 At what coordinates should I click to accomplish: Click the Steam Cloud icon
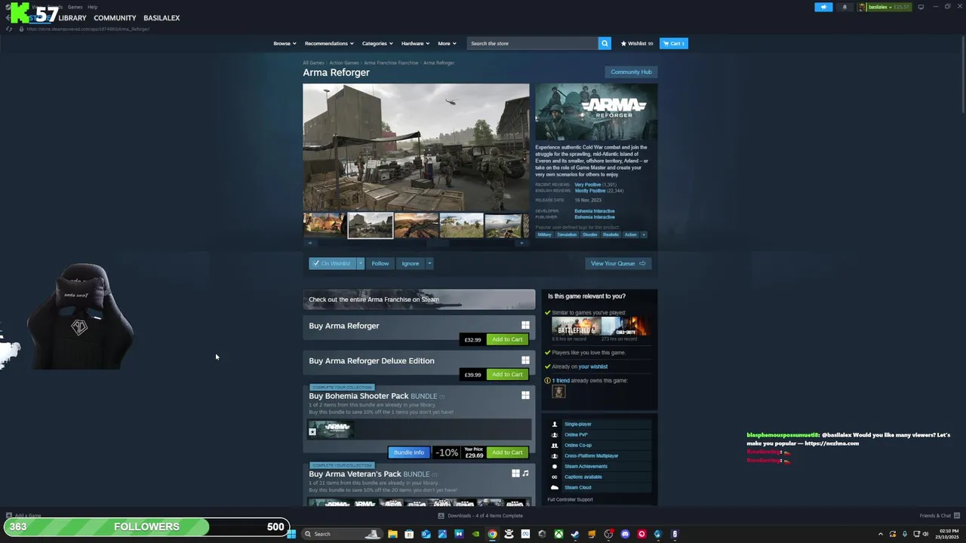(555, 487)
